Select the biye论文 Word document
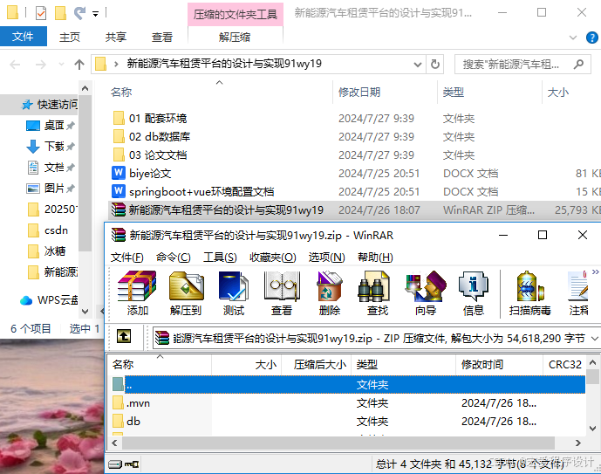This screenshot has height=474, width=601. point(150,174)
